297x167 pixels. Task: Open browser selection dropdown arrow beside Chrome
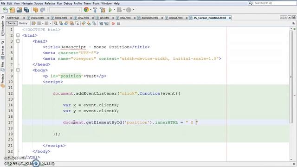click(x=90, y=10)
